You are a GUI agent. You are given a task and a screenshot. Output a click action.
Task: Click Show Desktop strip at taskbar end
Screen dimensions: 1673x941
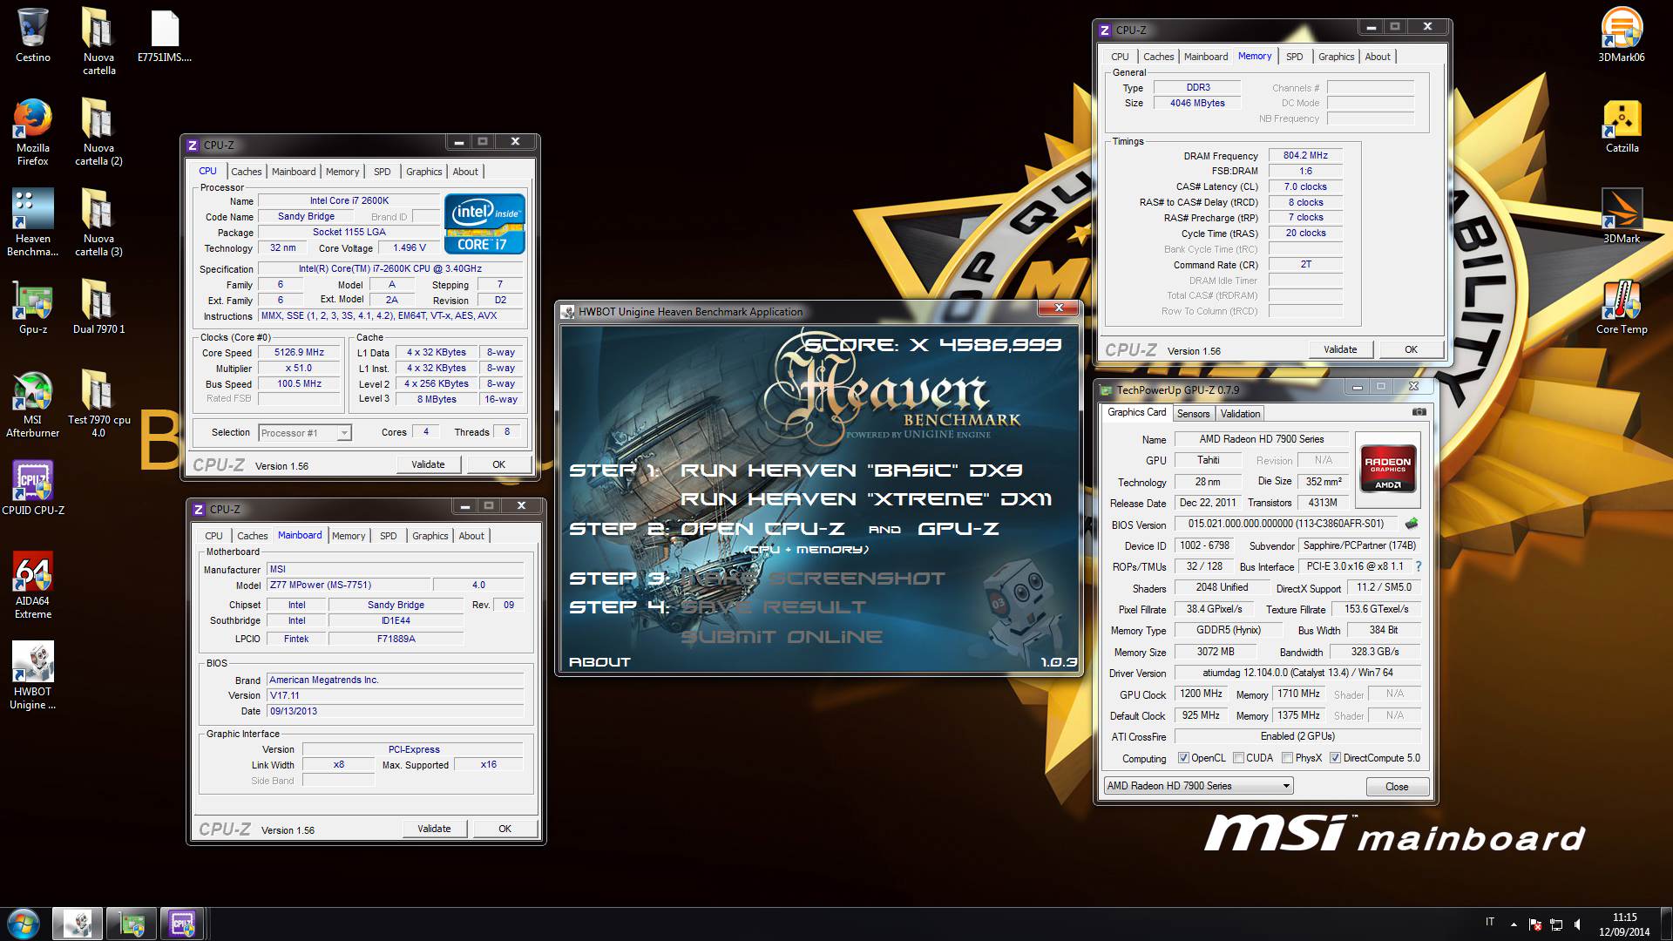[1666, 924]
